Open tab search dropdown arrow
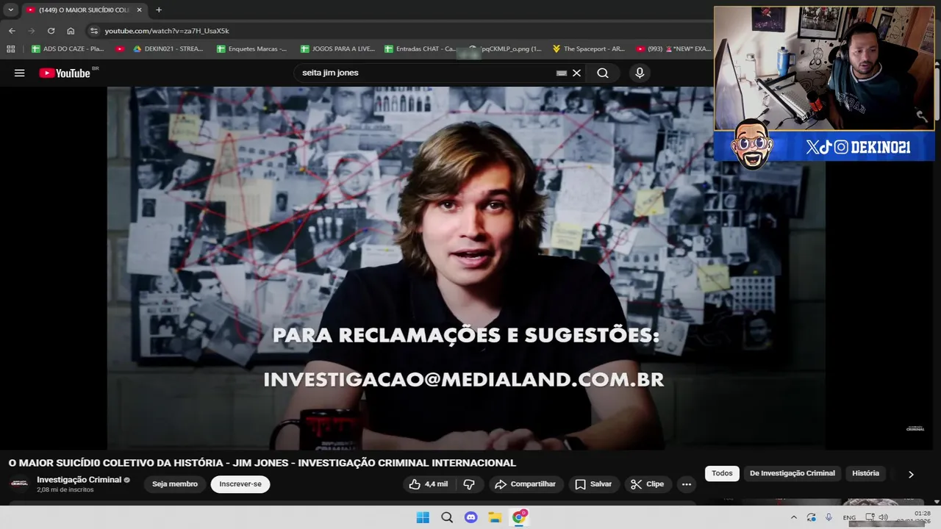Viewport: 941px width, 529px height. tap(10, 10)
